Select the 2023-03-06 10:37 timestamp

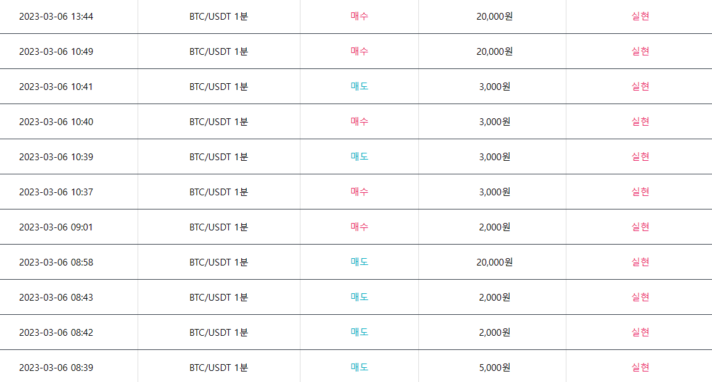[x=56, y=192]
